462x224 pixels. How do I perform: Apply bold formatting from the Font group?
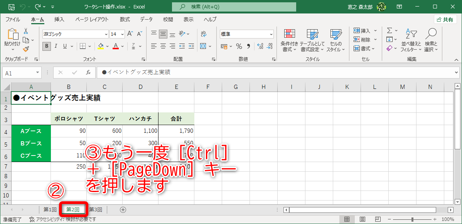[46, 46]
